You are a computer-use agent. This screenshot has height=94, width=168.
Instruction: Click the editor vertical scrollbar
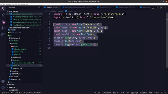167,40
